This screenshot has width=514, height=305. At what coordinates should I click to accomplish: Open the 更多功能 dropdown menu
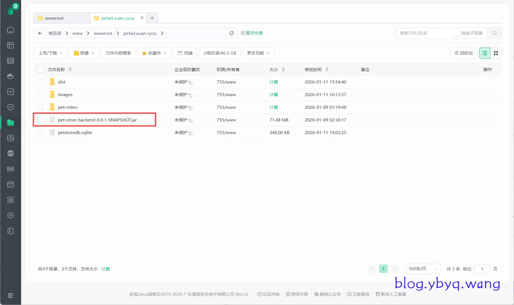(x=258, y=53)
